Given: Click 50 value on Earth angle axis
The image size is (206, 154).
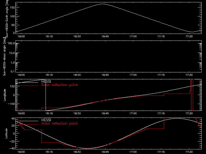Looking at the screenshot, I should [13, 25].
